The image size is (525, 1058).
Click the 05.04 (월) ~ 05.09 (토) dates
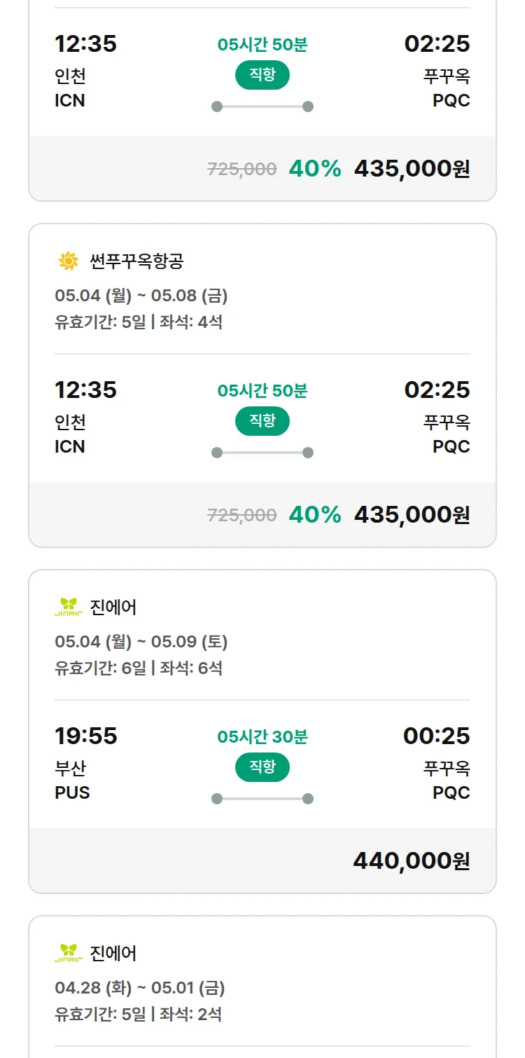tap(141, 642)
